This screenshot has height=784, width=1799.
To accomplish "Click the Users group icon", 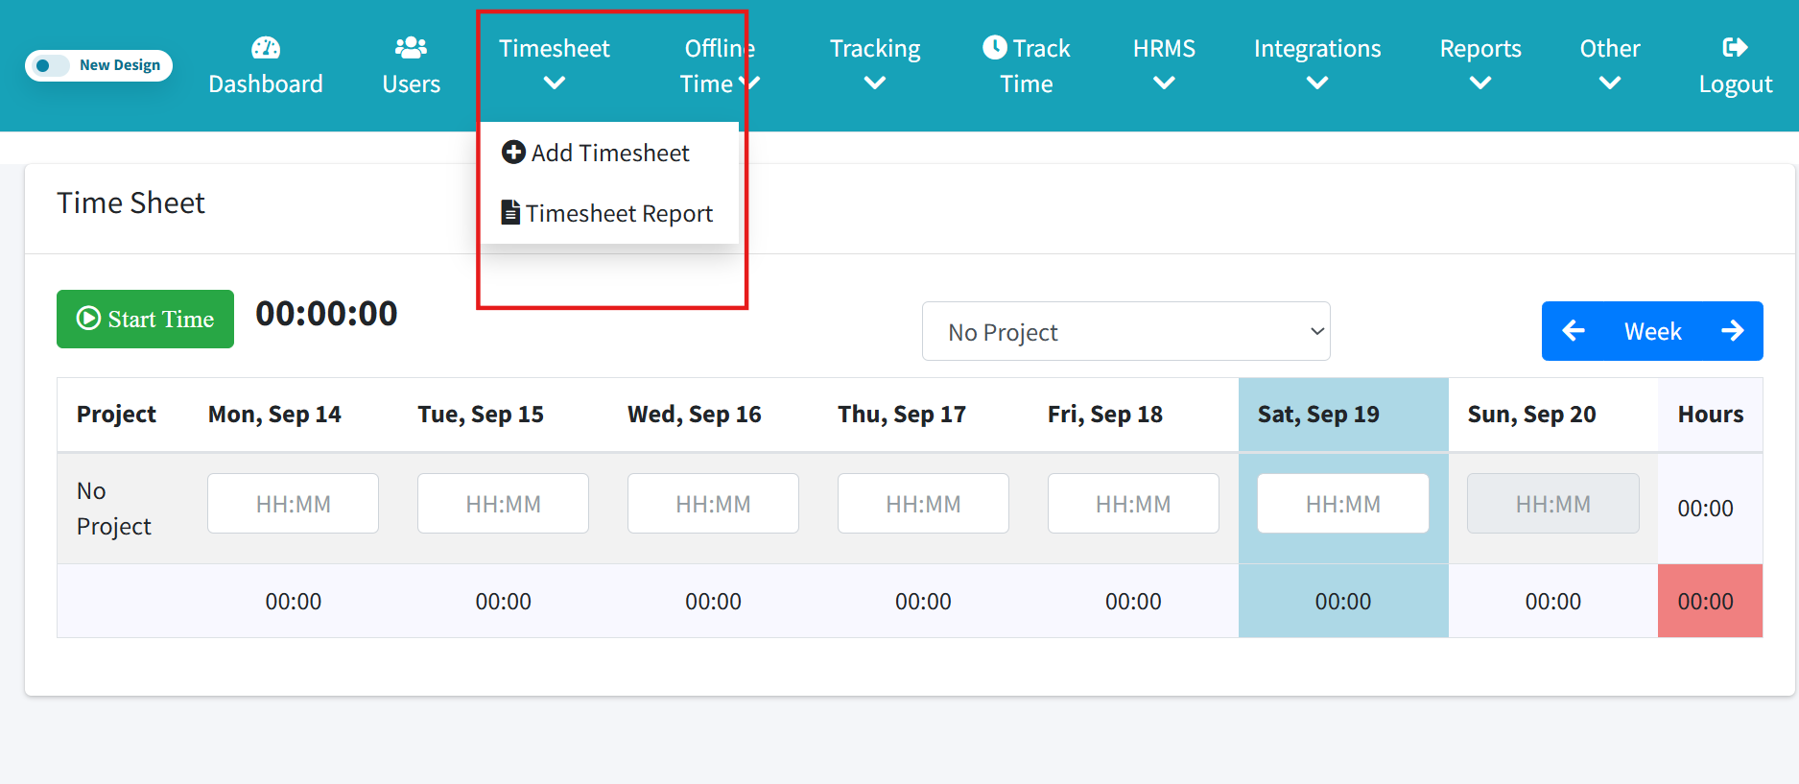I will coord(411,47).
